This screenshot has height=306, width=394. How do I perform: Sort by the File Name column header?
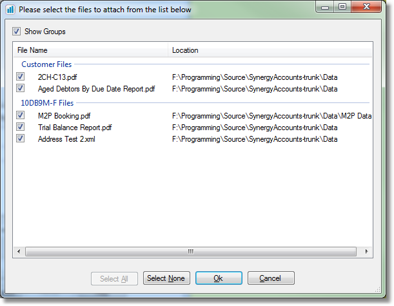90,50
